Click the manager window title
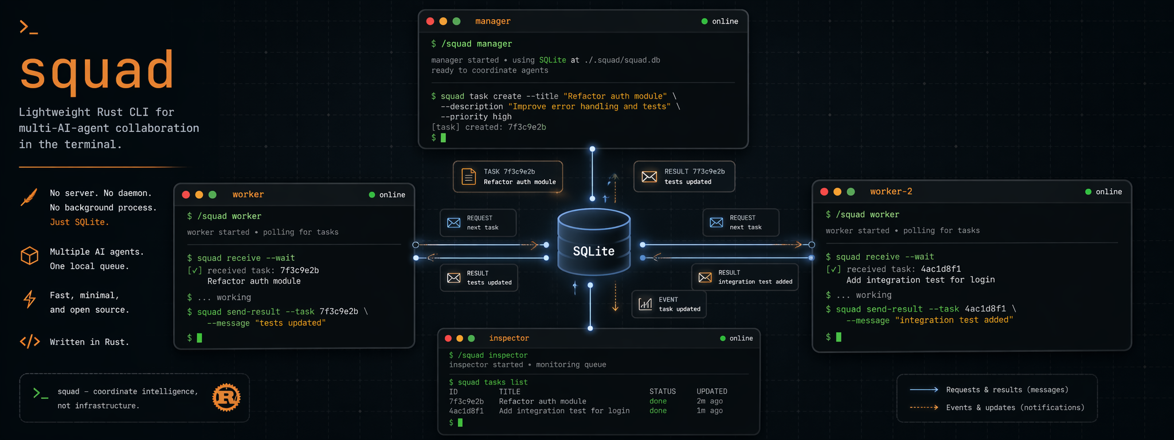 [x=493, y=21]
